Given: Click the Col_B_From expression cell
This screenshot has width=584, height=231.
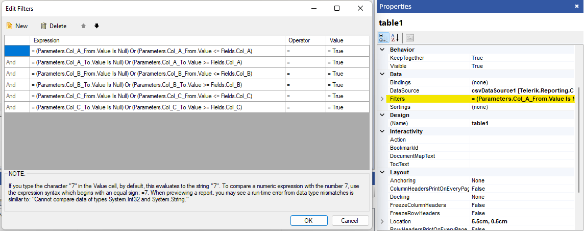Looking at the screenshot, I should (157, 74).
